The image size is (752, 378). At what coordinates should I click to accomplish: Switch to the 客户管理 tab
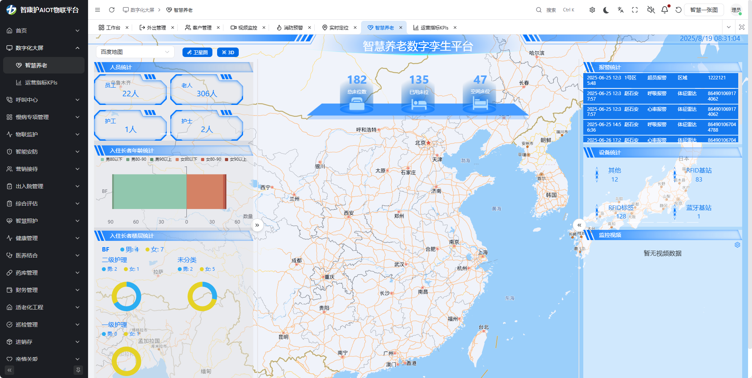click(199, 28)
